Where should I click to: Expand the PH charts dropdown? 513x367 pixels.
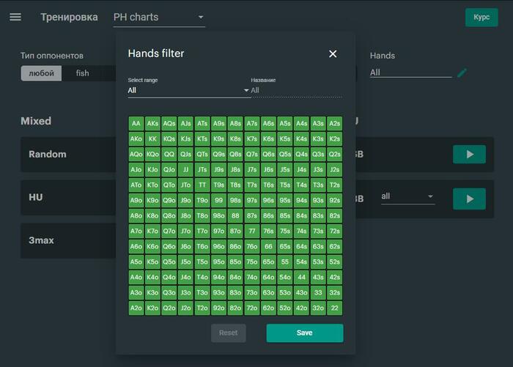tap(159, 17)
